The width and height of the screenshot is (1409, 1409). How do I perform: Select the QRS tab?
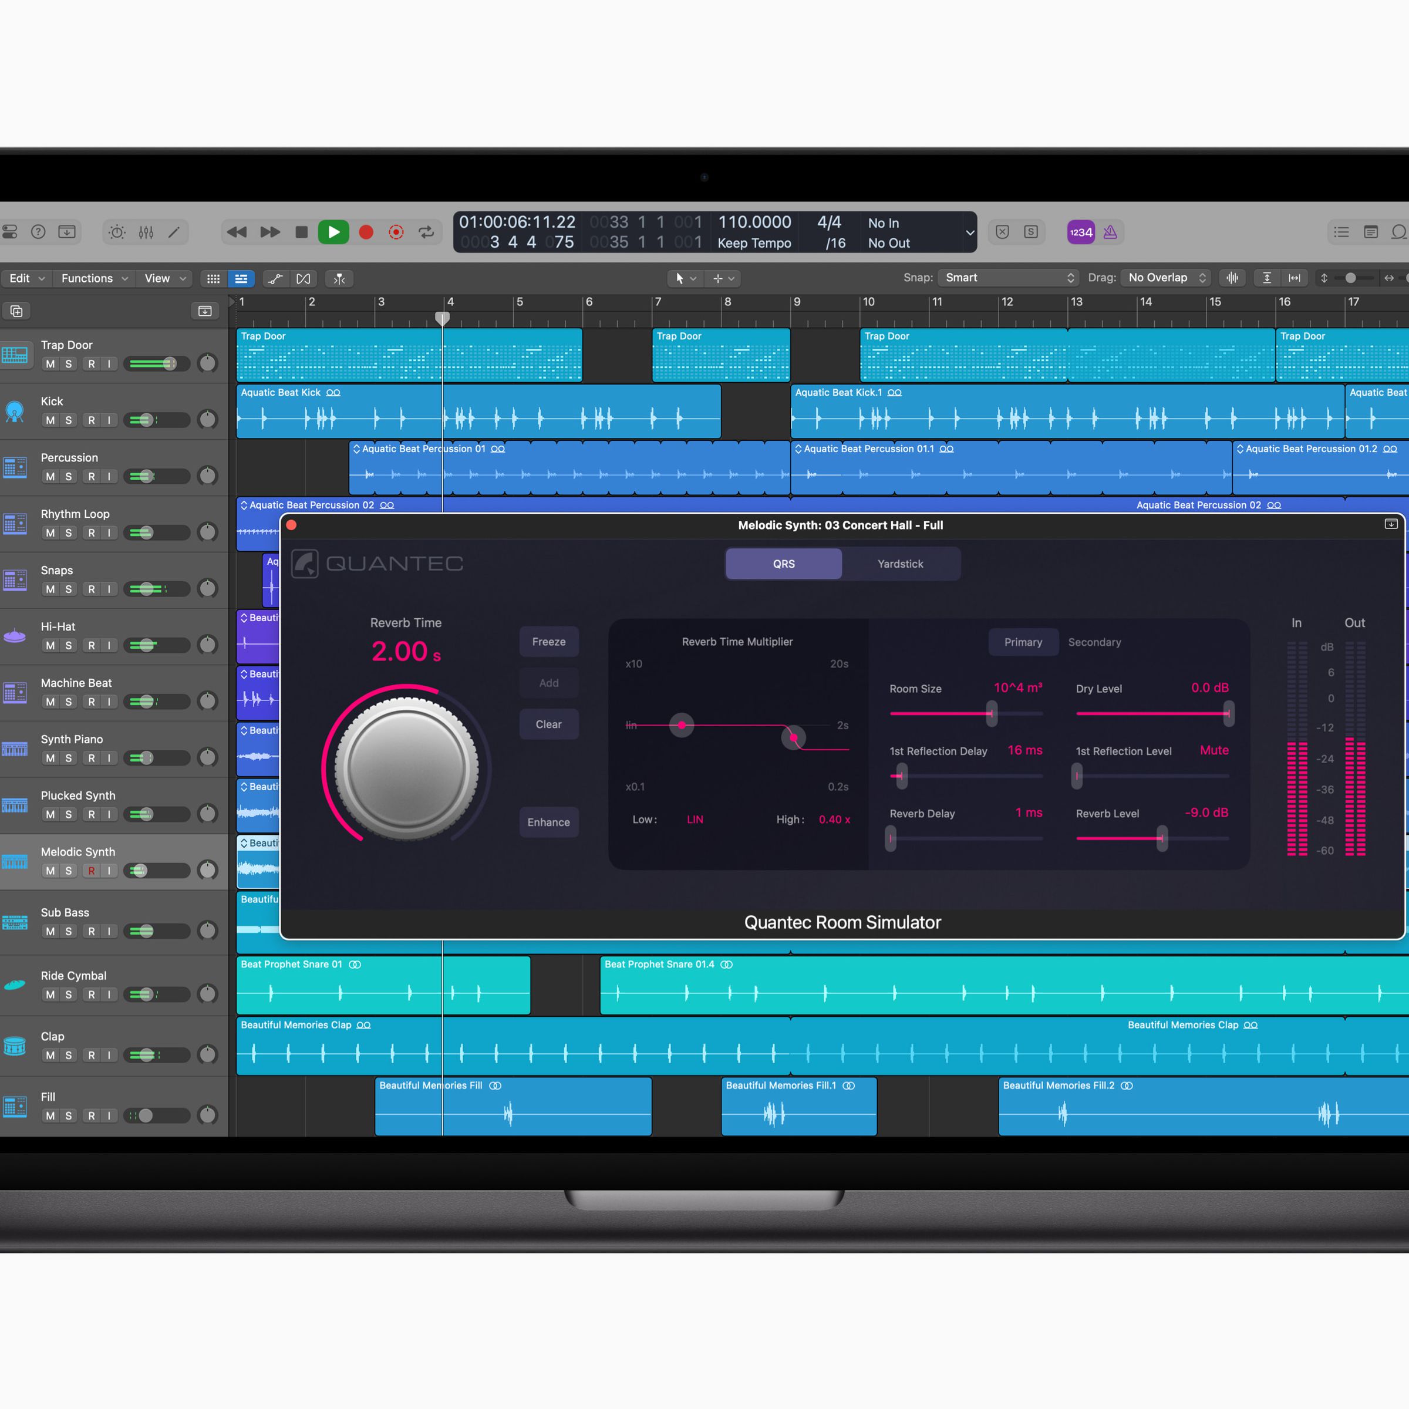pyautogui.click(x=784, y=564)
